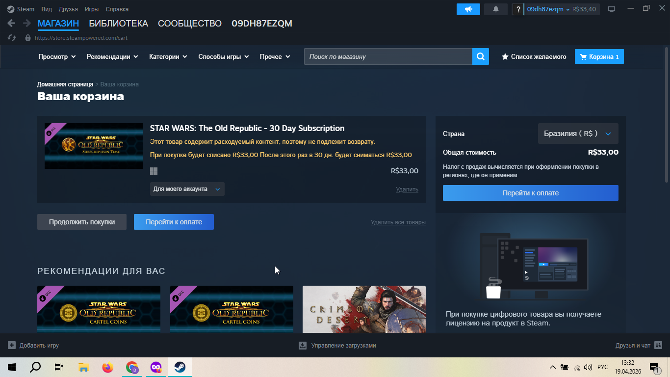The image size is (670, 377).
Task: Expand the Просмотр dropdown
Action: pyautogui.click(x=57, y=56)
